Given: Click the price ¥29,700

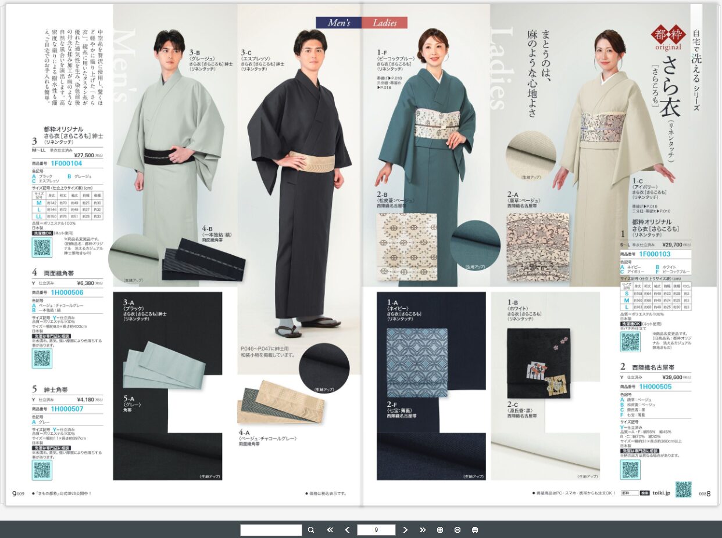Looking at the screenshot, I should point(673,245).
